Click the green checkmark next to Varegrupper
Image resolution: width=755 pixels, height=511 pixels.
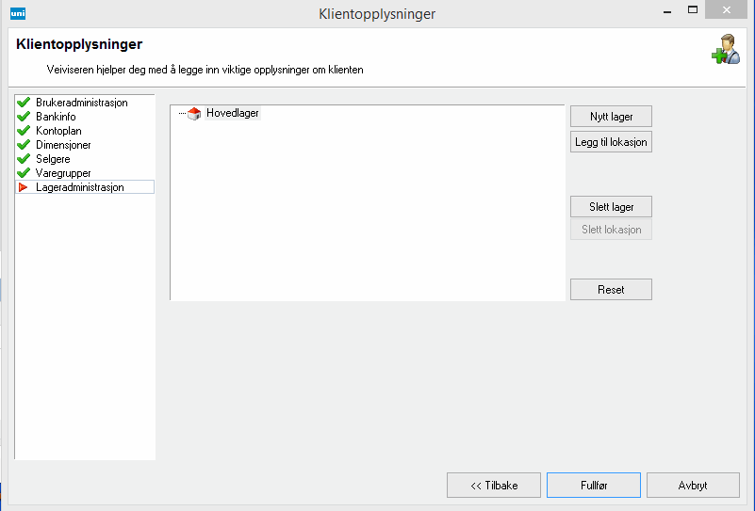pos(24,173)
